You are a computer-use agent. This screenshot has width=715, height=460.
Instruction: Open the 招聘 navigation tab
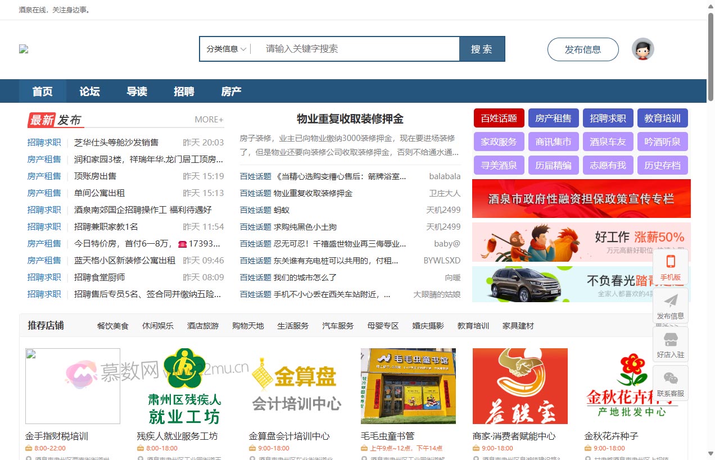coord(184,92)
